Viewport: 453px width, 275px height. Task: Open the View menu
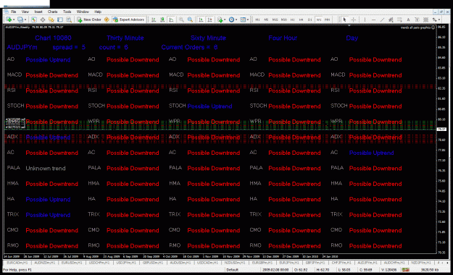25,12
